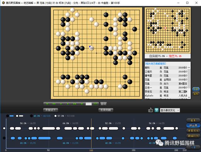Open the AlphaGo 胜 柯洁 game record
Screen dimensions: 201x152
pyautogui.click(x=166, y=96)
